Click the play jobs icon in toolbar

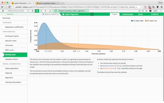(46, 11)
